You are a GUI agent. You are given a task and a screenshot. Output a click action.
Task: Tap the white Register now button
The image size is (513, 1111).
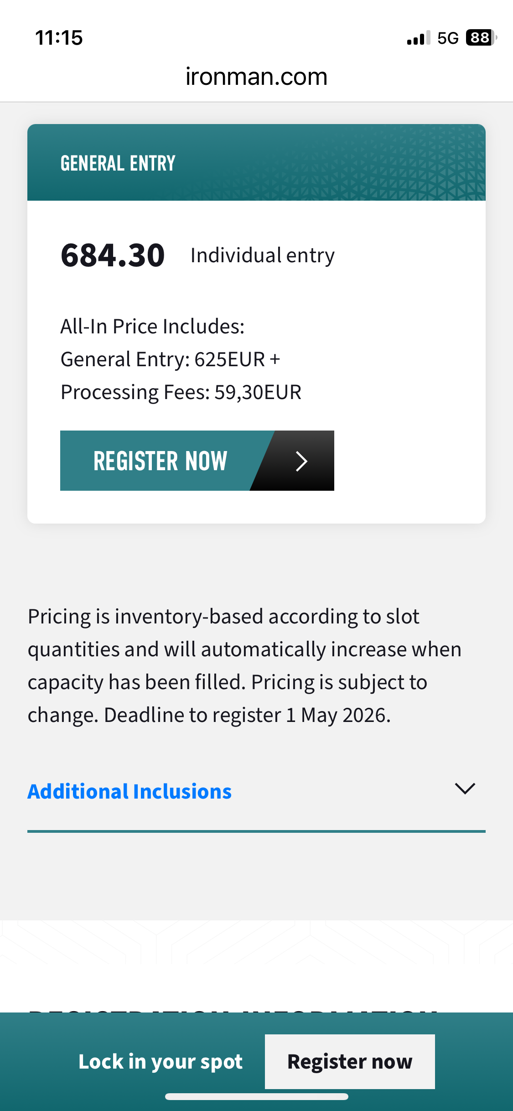349,1062
